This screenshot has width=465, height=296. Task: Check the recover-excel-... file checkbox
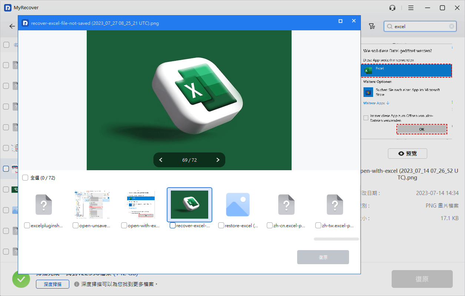[x=173, y=225]
